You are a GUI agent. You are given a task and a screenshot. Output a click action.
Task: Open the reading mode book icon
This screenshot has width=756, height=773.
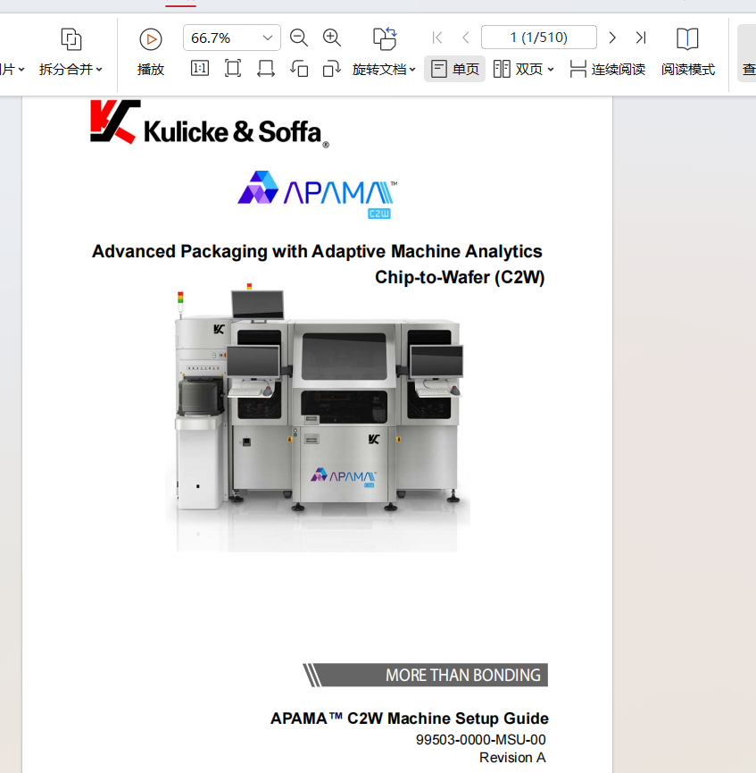point(687,39)
